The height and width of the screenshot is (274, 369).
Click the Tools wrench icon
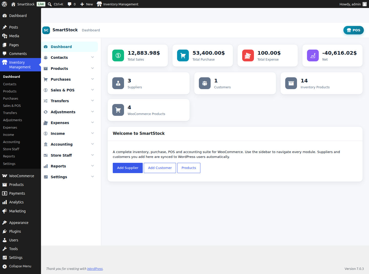pos(5,249)
